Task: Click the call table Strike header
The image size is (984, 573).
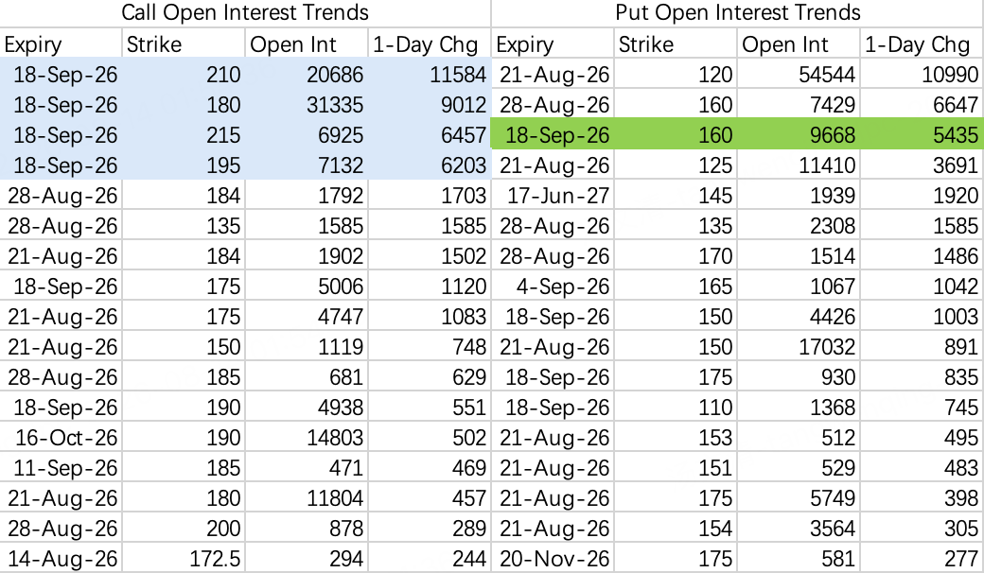Action: (x=184, y=43)
